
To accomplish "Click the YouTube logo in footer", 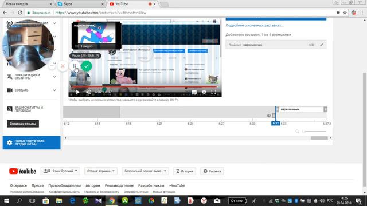I will point(22,171).
